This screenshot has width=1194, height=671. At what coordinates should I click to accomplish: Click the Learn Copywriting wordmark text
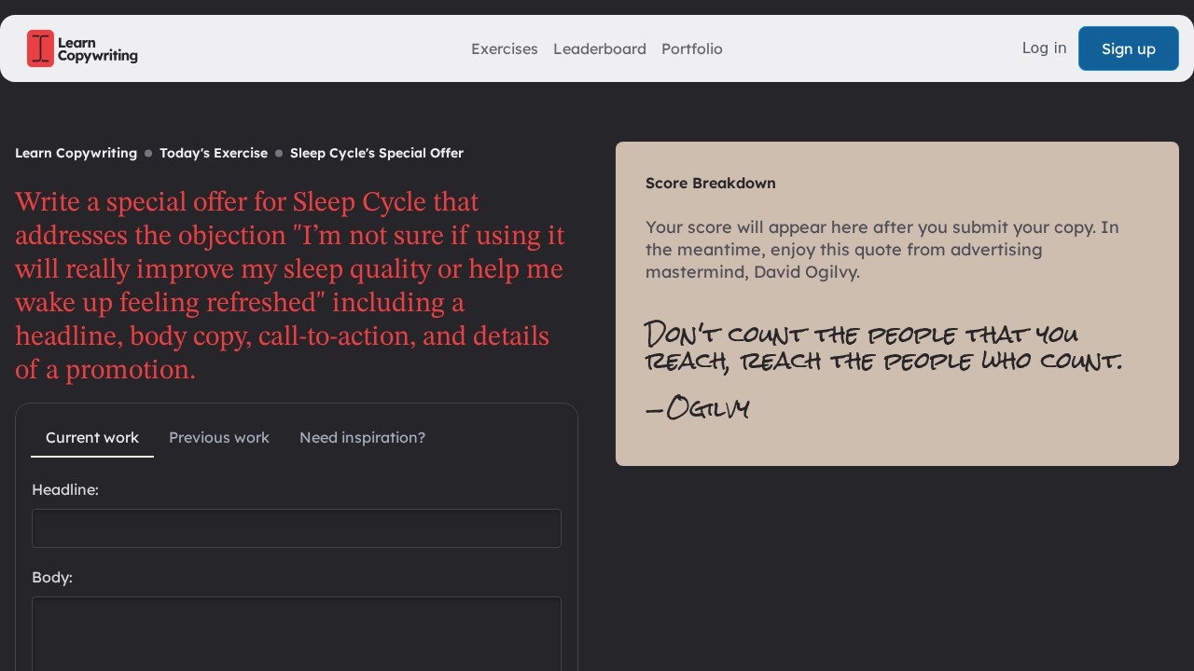coord(97,48)
